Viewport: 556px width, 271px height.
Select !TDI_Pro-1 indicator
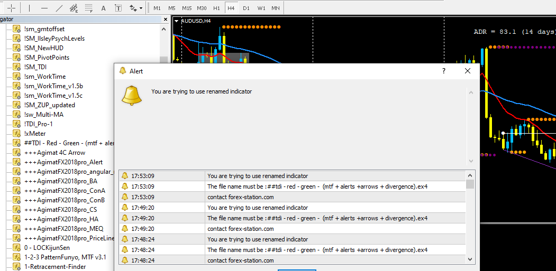(x=39, y=124)
